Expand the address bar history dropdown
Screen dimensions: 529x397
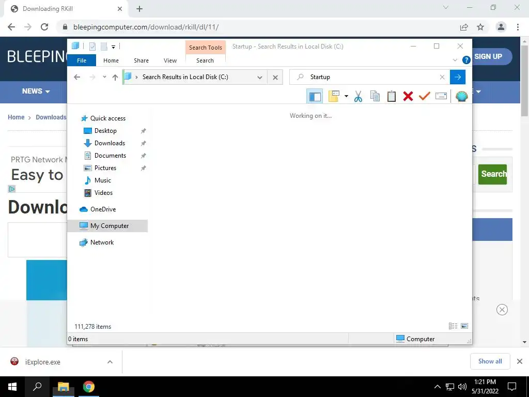259,78
